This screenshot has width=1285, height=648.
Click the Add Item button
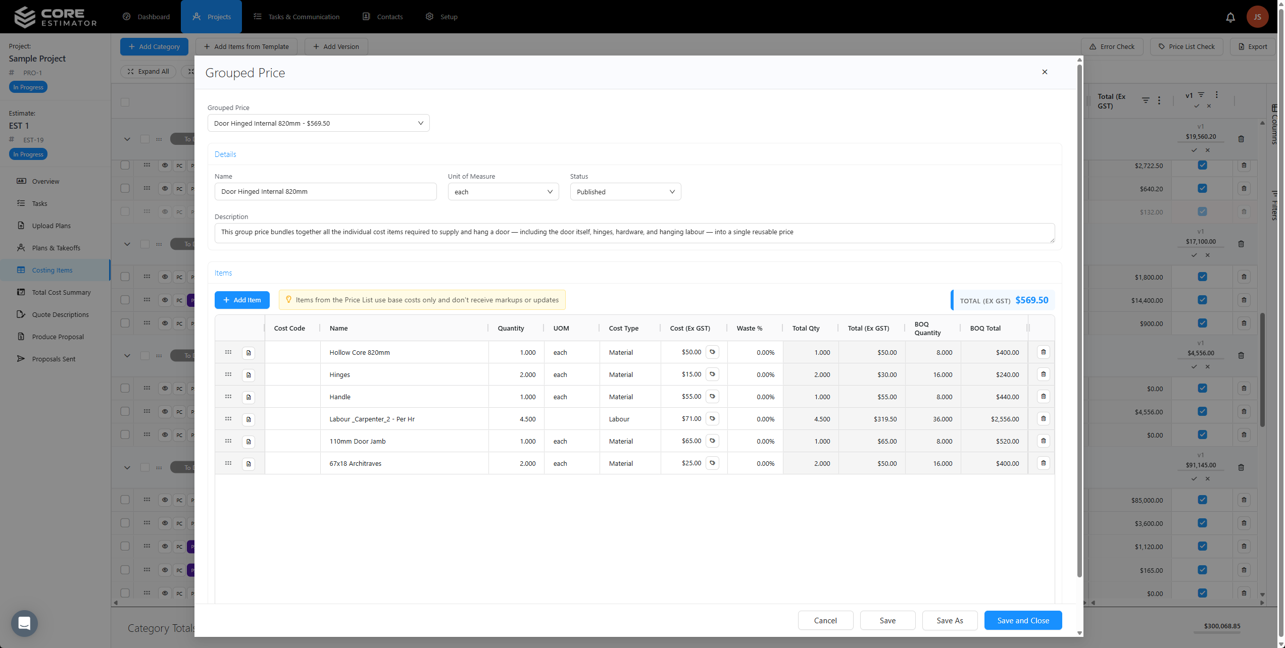[242, 300]
